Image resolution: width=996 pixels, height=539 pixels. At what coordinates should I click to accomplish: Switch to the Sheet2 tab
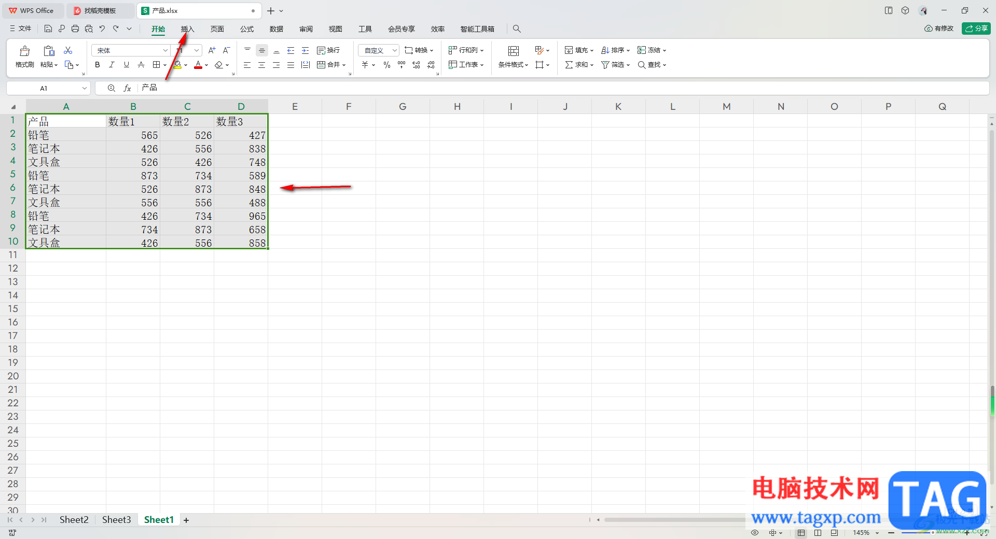pos(74,520)
